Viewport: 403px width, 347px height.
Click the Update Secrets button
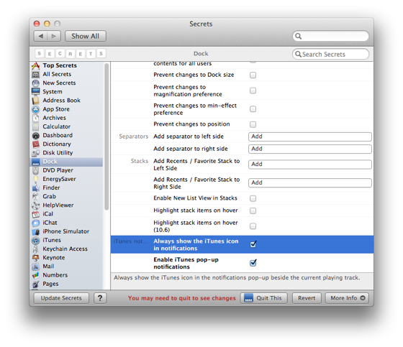pyautogui.click(x=61, y=298)
